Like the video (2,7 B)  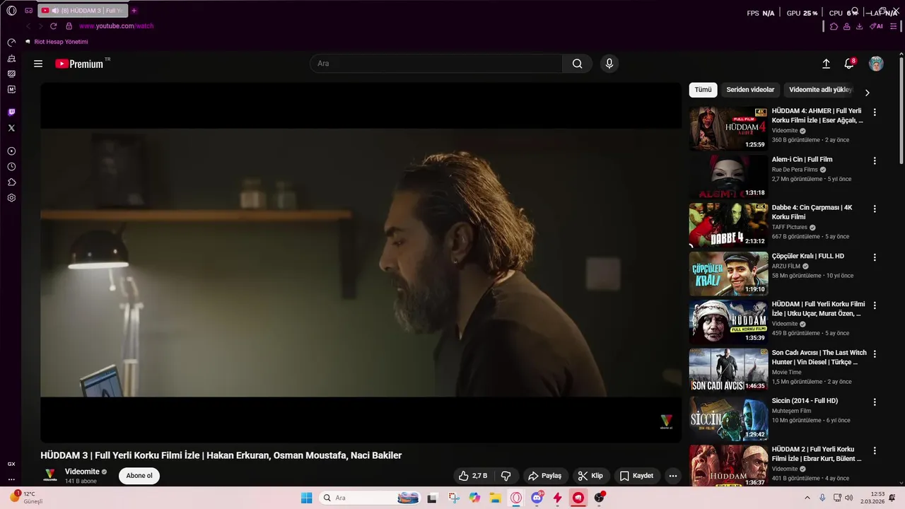coord(473,476)
